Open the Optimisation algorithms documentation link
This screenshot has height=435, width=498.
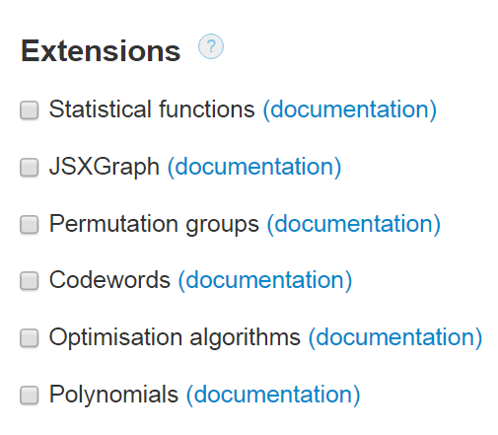click(395, 337)
